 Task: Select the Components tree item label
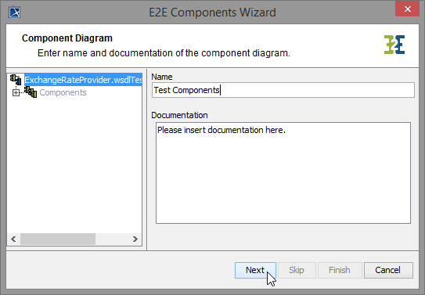pyautogui.click(x=63, y=92)
